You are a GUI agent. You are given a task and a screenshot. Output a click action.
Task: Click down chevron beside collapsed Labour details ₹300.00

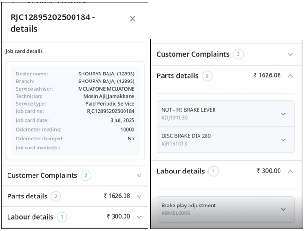tap(139, 217)
